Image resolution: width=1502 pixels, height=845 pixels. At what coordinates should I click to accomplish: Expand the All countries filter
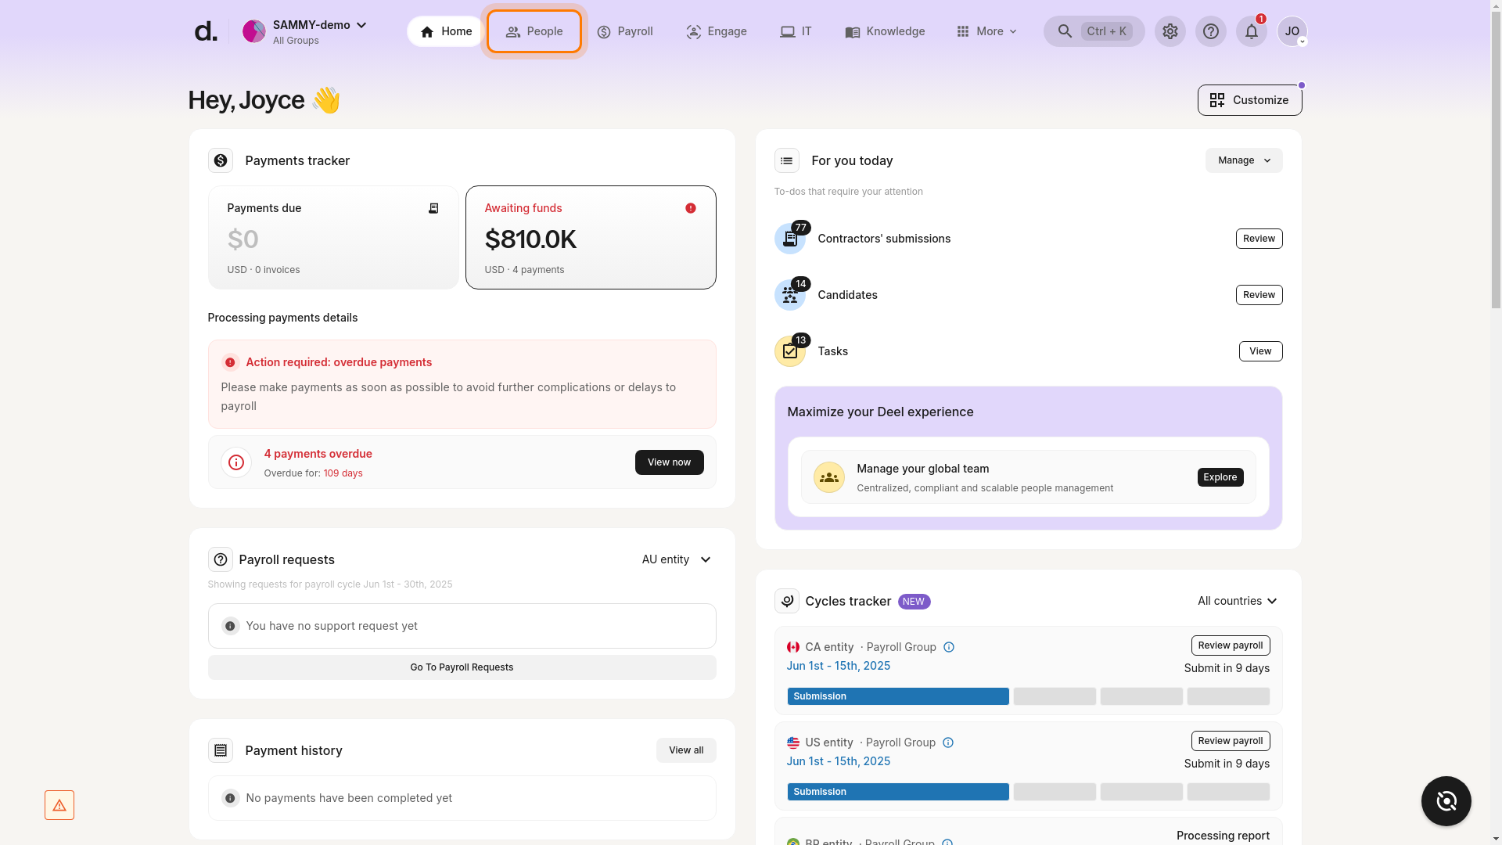coord(1238,601)
